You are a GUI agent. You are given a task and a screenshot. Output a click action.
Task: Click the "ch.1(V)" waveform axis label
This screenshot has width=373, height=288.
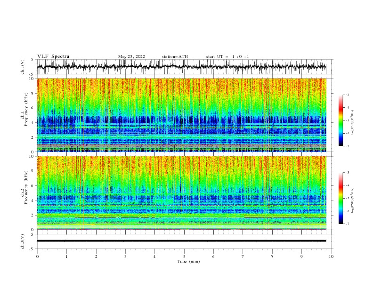(23, 67)
